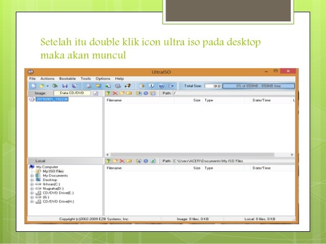Click the Compress ISO toolbar icon
Image resolution: width=326 pixels, height=244 pixels.
(98, 86)
